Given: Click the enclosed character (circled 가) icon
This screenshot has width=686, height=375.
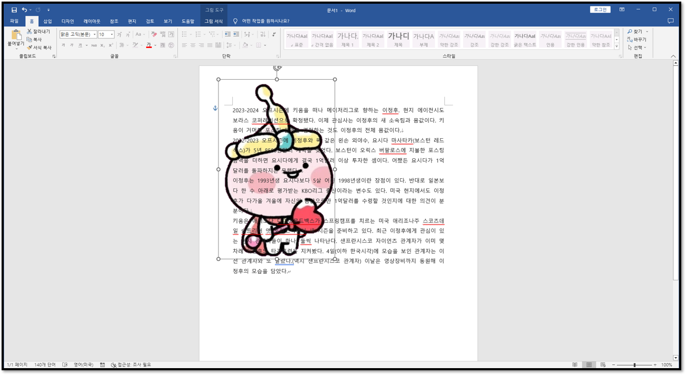Looking at the screenshot, I should pyautogui.click(x=171, y=45).
